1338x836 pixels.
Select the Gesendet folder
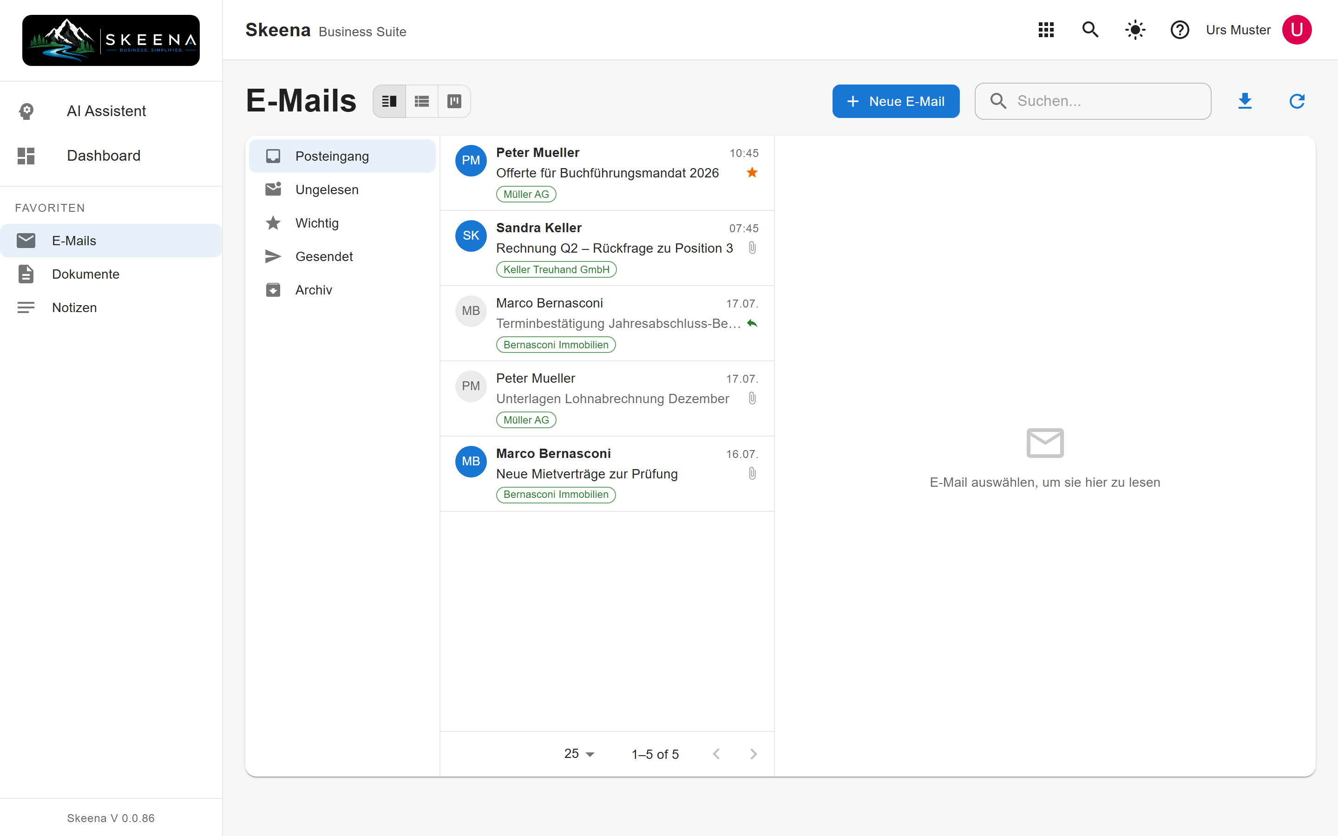pyautogui.click(x=342, y=256)
